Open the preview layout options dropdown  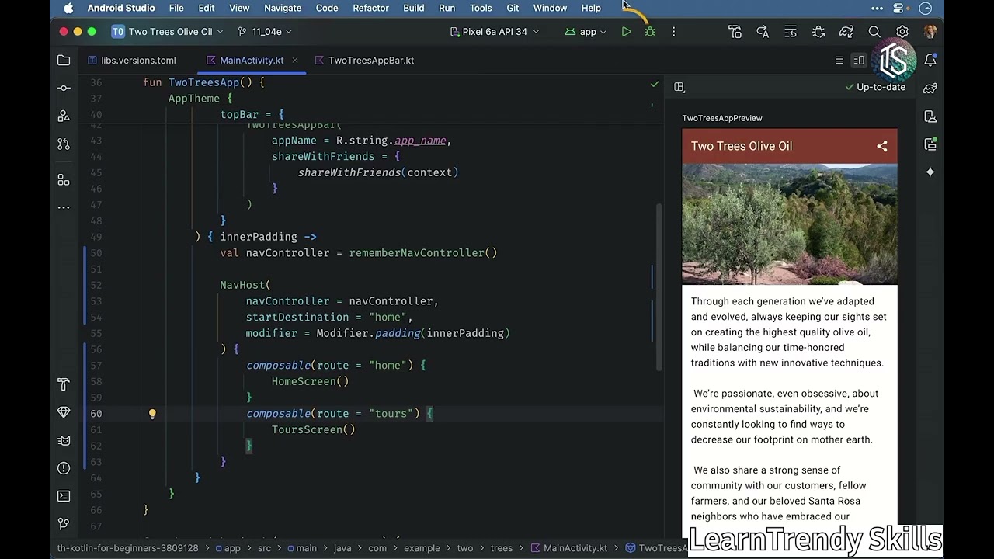click(679, 87)
